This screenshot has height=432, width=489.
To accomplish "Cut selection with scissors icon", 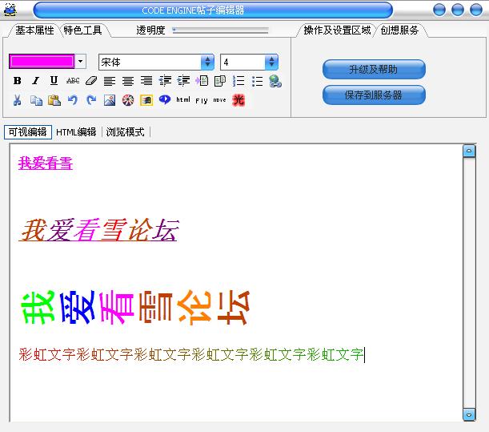I will [x=17, y=100].
